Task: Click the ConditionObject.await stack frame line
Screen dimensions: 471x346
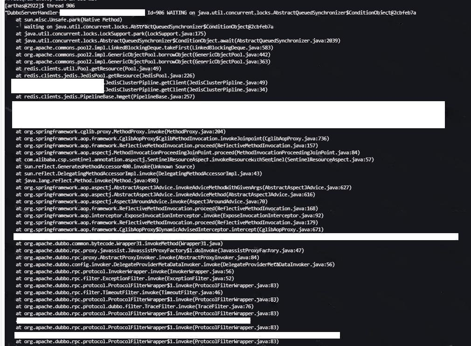Action: pos(177,41)
